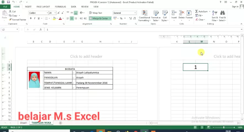Image resolution: width=244 pixels, height=132 pixels.
Task: Open Conditional Formatting menu
Action: tap(144, 16)
